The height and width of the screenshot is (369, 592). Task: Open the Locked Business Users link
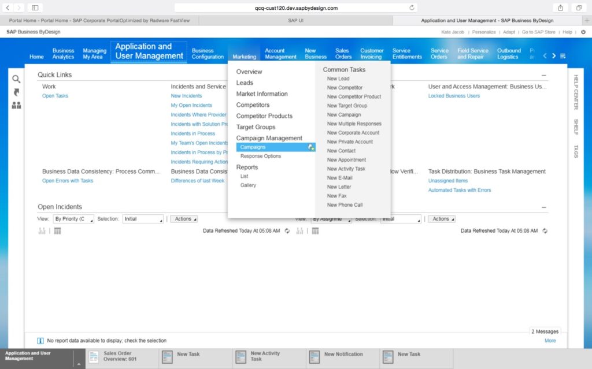454,96
